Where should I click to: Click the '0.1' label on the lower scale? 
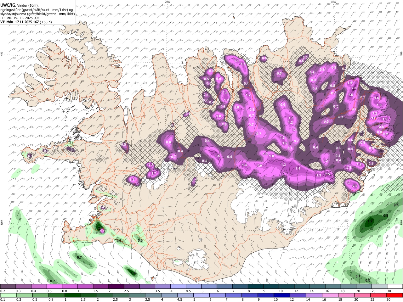[3, 300]
